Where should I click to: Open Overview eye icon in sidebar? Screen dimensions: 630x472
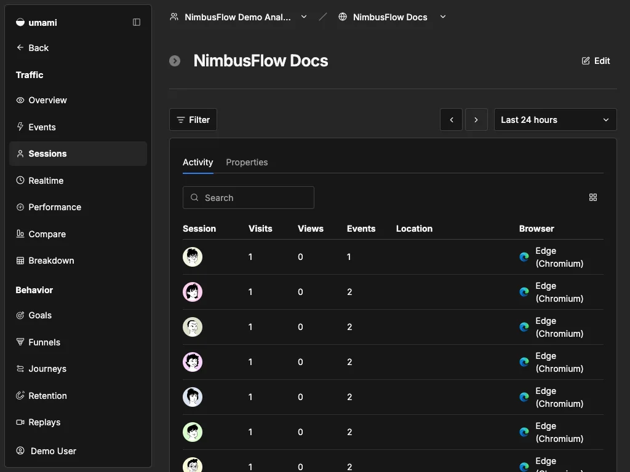click(x=20, y=100)
